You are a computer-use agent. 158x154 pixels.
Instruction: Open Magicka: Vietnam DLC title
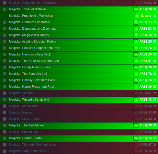point(21,93)
